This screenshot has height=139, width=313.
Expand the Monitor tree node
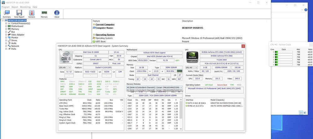(x=6, y=37)
